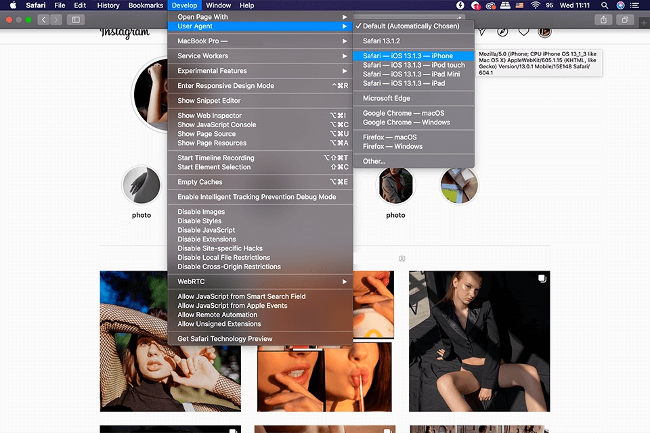The image size is (650, 433).
Task: Click the Wi-Fi status icon
Action: pyautogui.click(x=536, y=5)
